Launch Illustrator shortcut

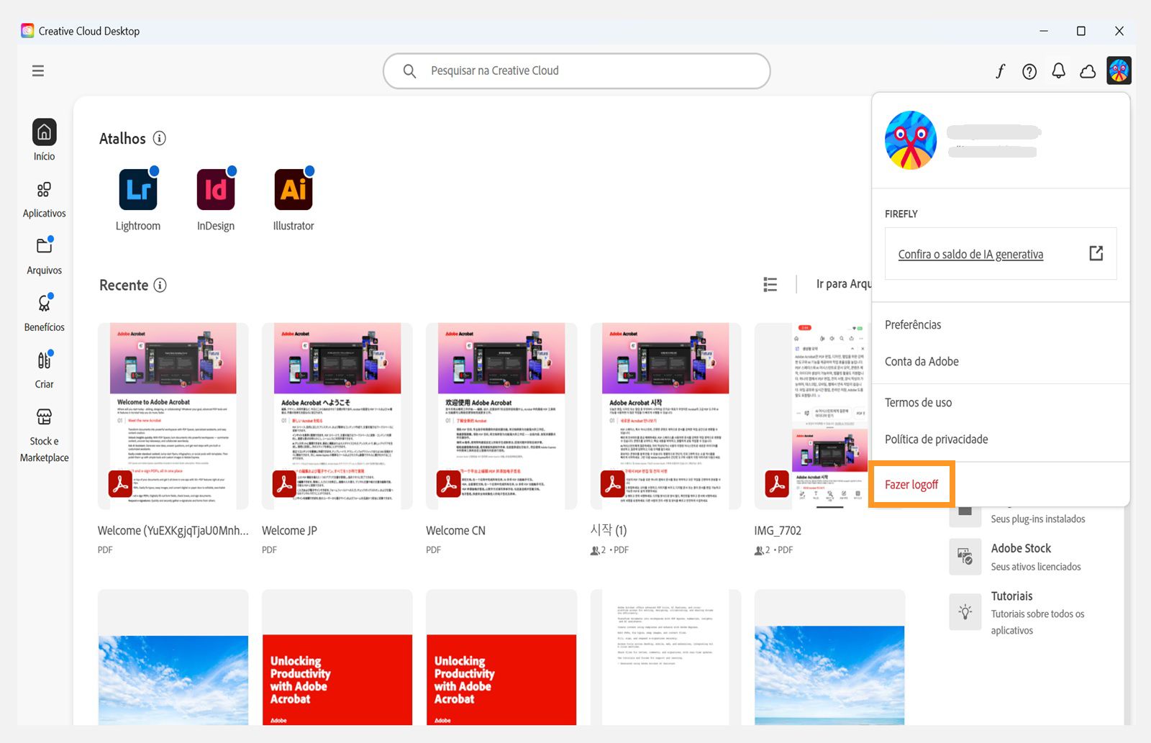click(294, 190)
